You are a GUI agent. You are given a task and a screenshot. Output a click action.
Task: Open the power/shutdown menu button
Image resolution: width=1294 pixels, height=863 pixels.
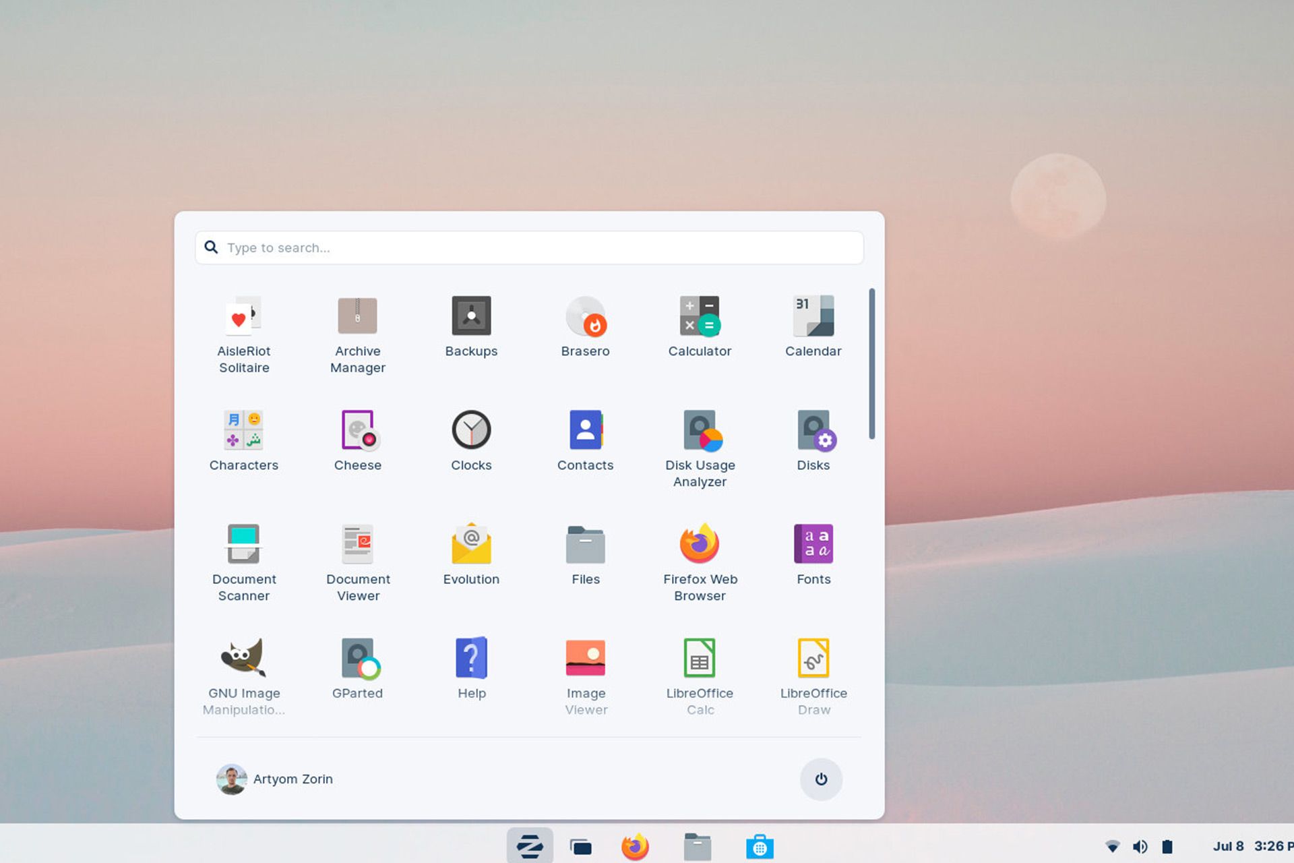822,779
